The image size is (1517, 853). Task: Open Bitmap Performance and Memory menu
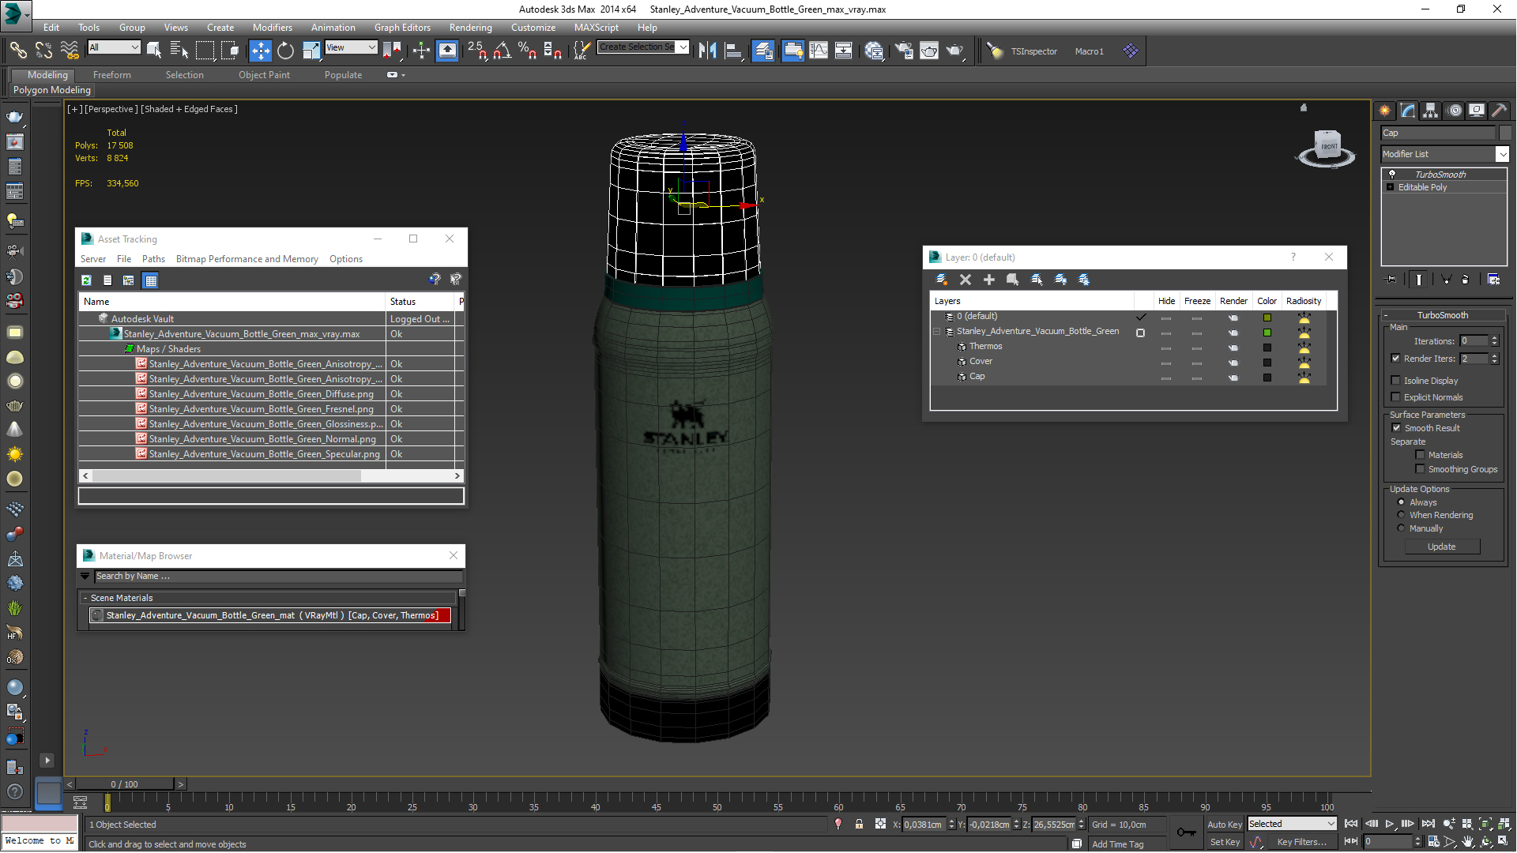pyautogui.click(x=247, y=259)
